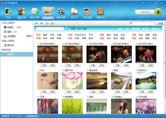166x118 pixels.
Task: Open the 功能大全 drawer cabinet icon
Action: pyautogui.click(x=101, y=13)
